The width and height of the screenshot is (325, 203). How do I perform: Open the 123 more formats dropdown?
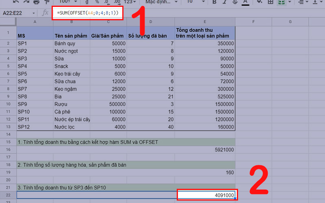pos(130,2)
